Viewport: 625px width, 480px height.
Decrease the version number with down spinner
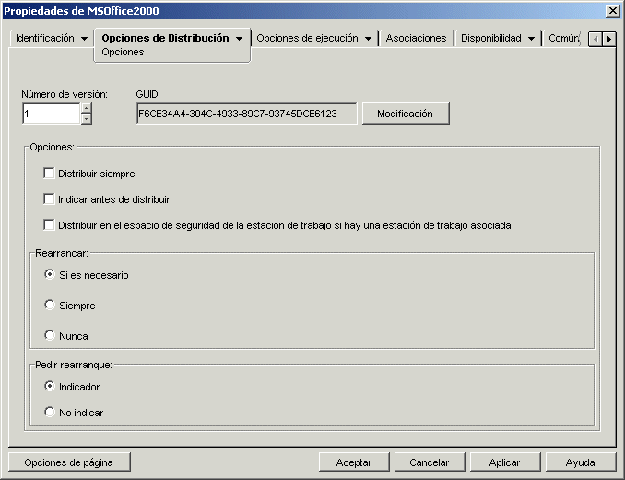pos(86,119)
